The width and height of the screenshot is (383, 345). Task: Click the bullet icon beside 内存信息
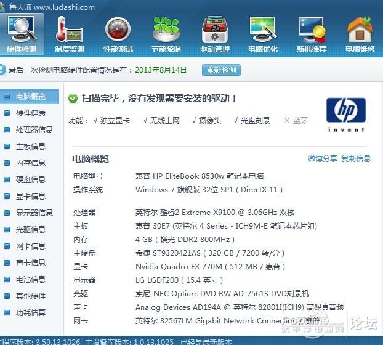click(7, 163)
